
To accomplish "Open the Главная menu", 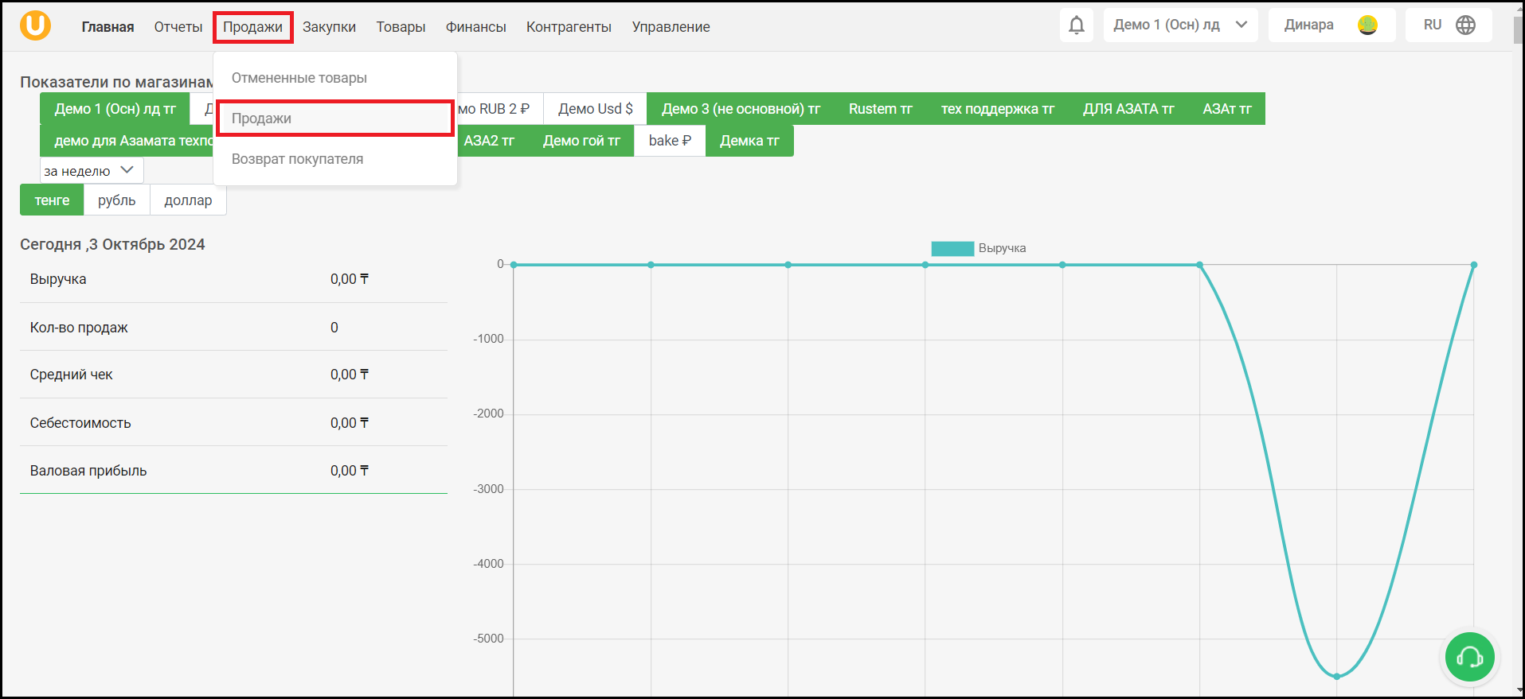I will [x=108, y=27].
